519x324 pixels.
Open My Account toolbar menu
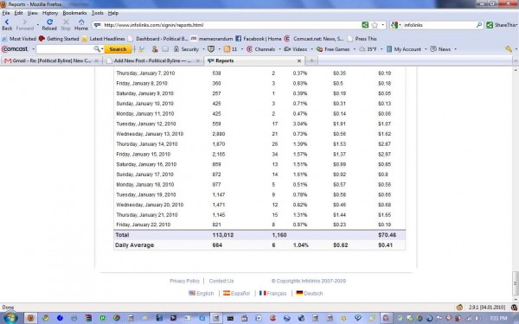(x=407, y=49)
